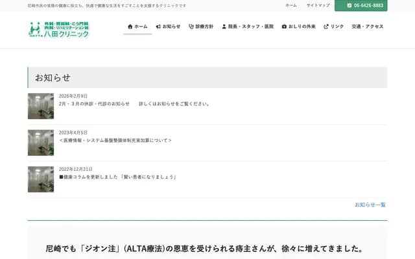Image resolution: width=415 pixels, height=259 pixels.
Task: Open the おしりの外来 menu item
Action: [302, 27]
